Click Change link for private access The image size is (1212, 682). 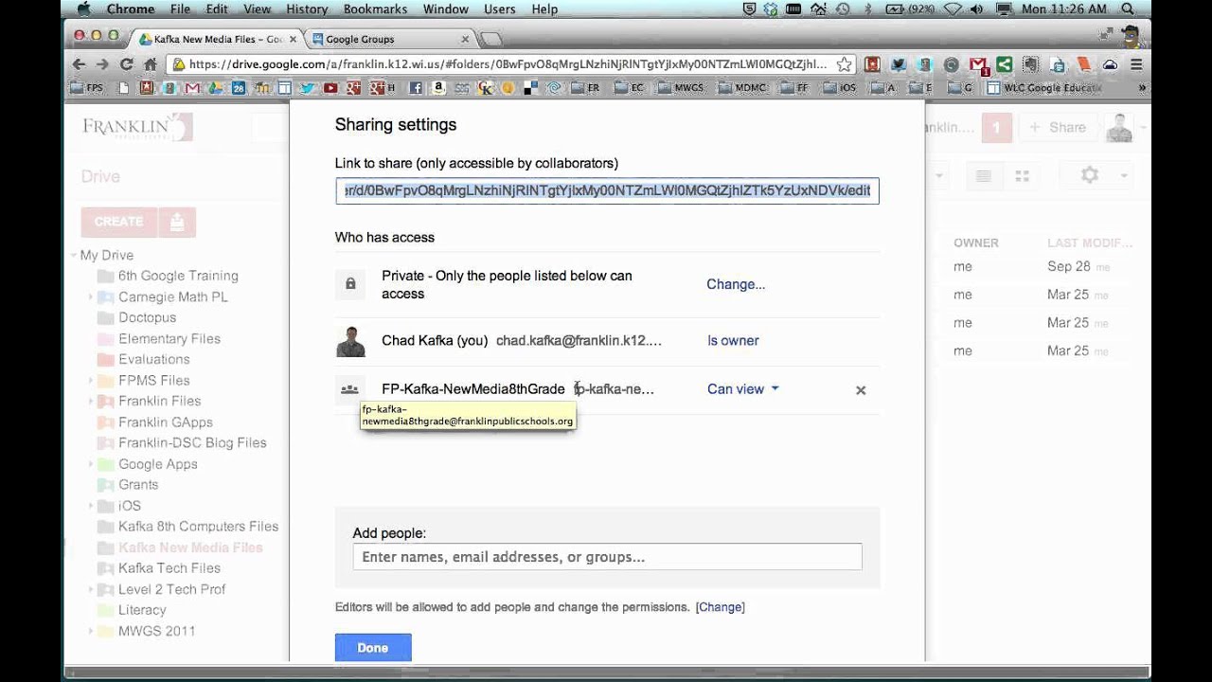[x=736, y=284]
